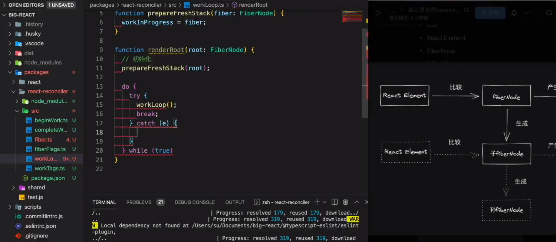The image size is (556, 242).
Task: Click the 1 UNSAVED badge
Action: [x=61, y=5]
